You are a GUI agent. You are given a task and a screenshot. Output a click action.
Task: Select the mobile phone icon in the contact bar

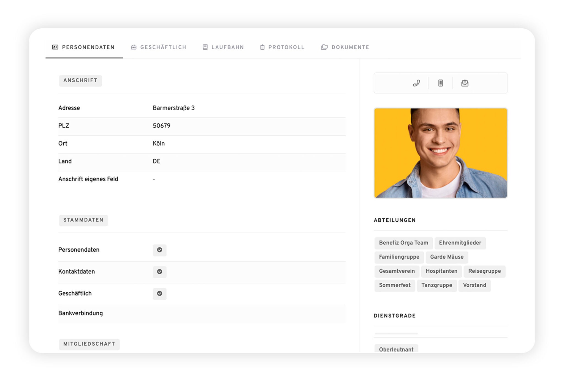tap(440, 83)
